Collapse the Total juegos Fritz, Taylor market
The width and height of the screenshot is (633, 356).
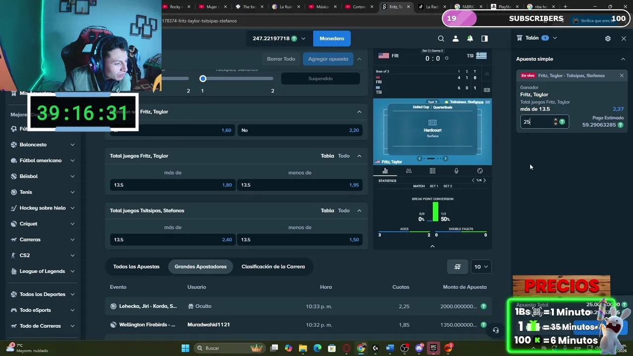pyautogui.click(x=359, y=156)
